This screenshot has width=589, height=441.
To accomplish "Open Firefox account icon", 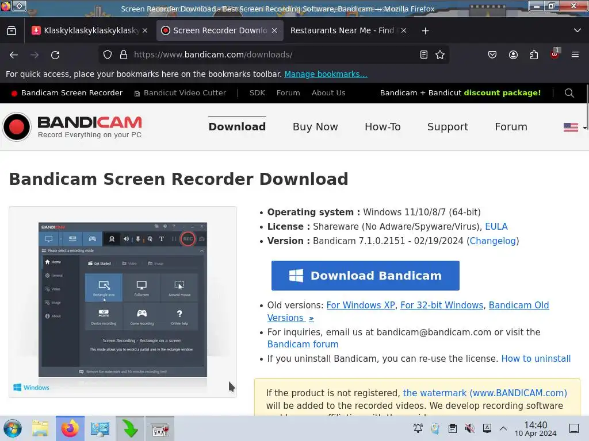I will (x=513, y=55).
